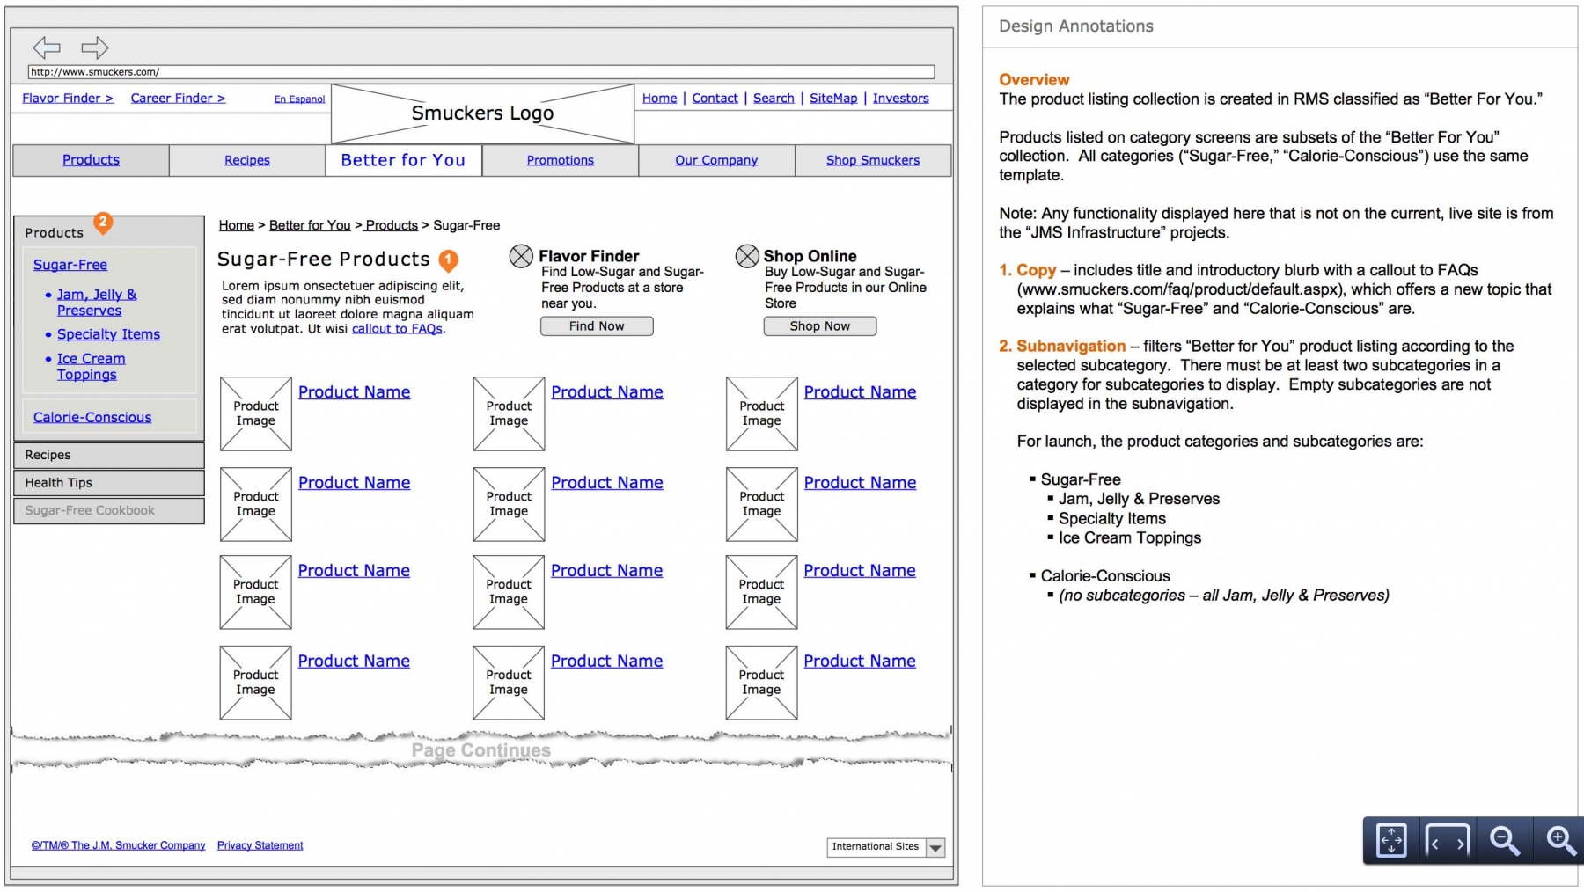Image resolution: width=1584 pixels, height=892 pixels.
Task: Click the fit-to-screen viewer icon
Action: pyautogui.click(x=1391, y=841)
